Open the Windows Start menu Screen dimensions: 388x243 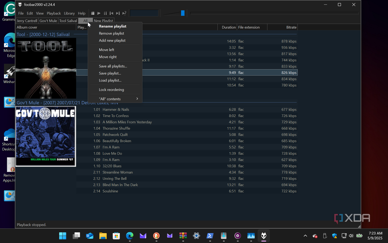[x=63, y=236]
